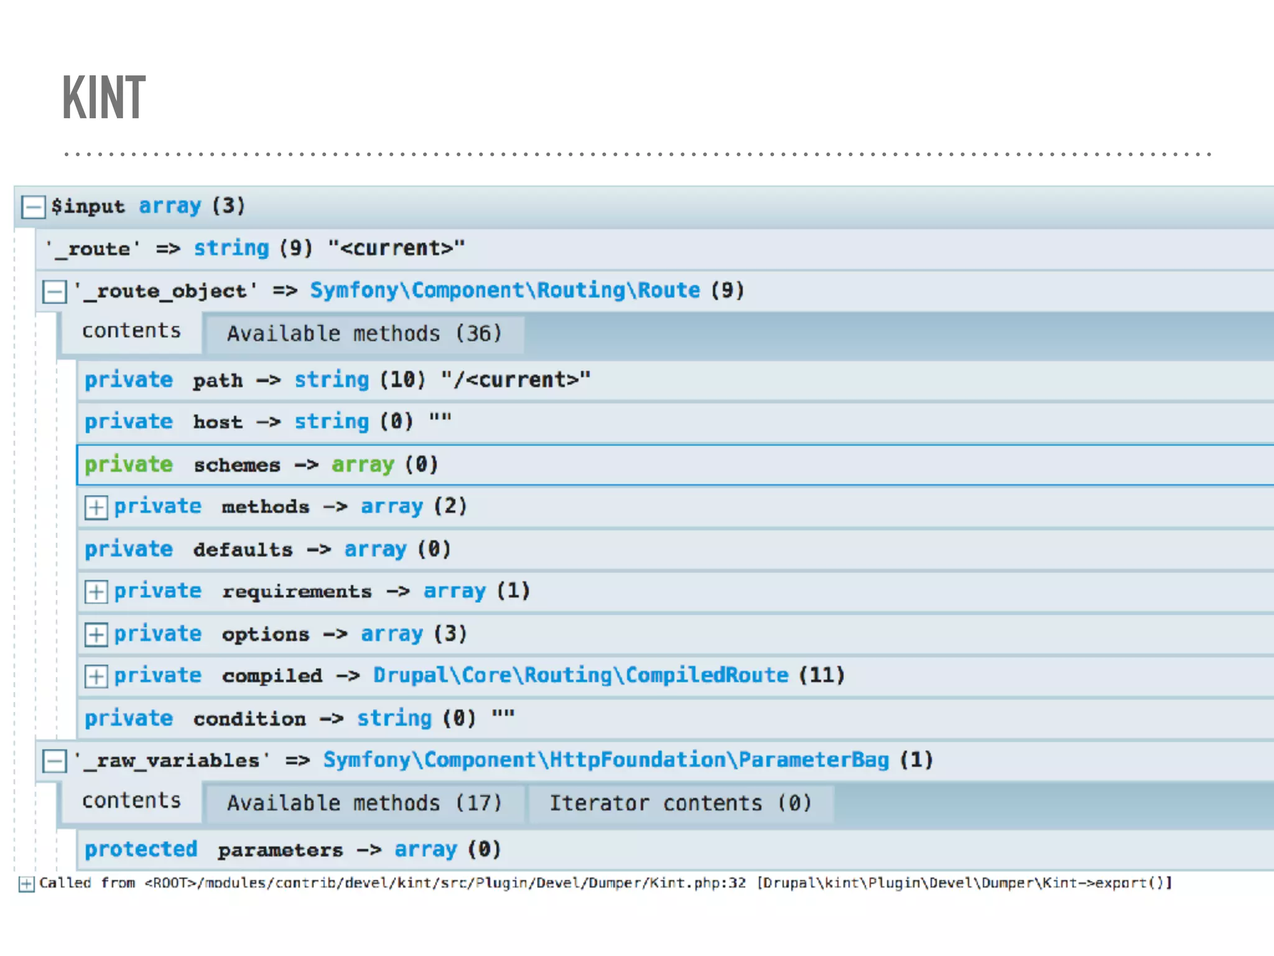
Task: Click the '_route' string "<current>" row
Action: [255, 249]
